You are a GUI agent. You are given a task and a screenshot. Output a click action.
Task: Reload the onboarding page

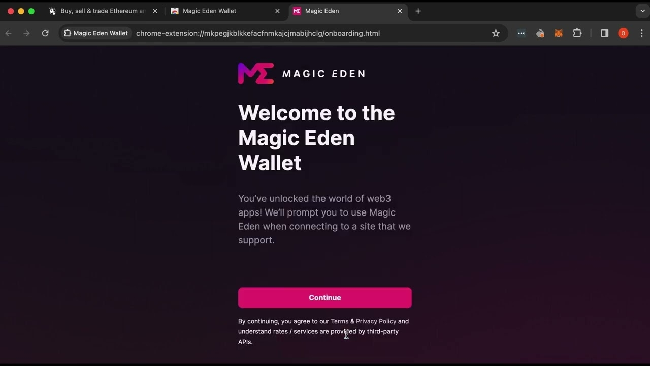45,33
